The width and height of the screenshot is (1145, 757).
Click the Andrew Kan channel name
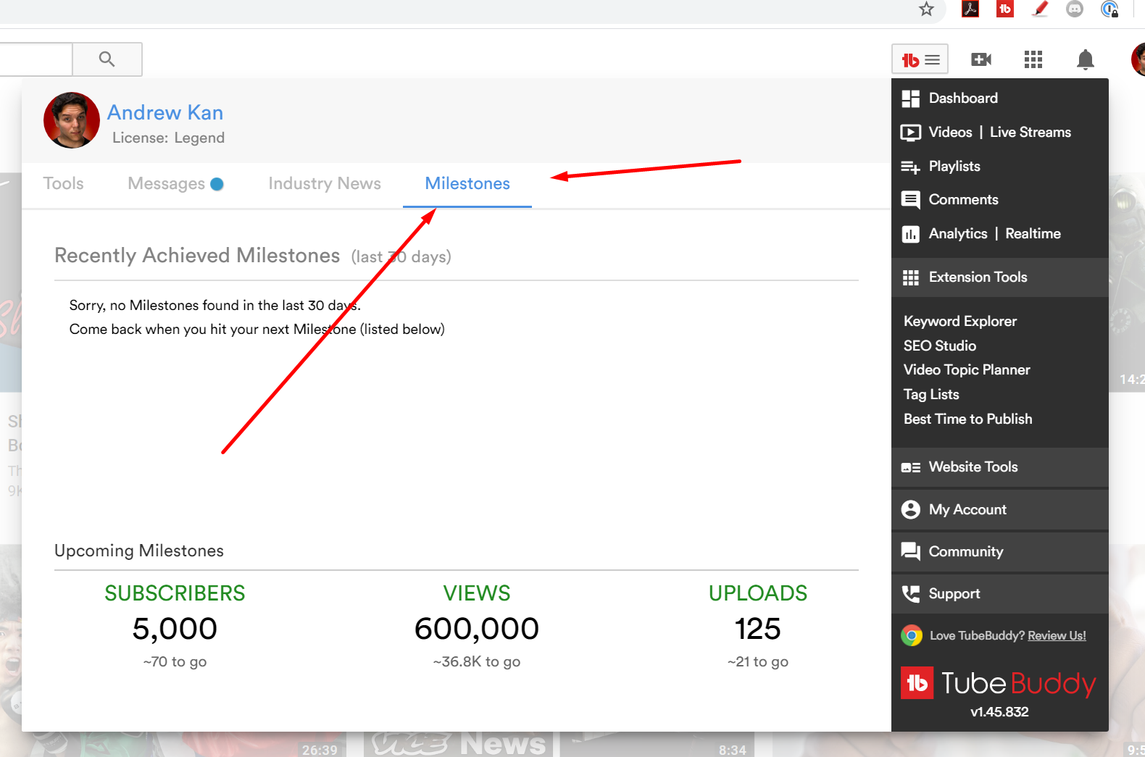[165, 113]
